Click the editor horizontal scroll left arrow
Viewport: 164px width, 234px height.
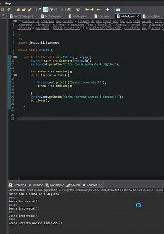pyautogui.click(x=18, y=179)
